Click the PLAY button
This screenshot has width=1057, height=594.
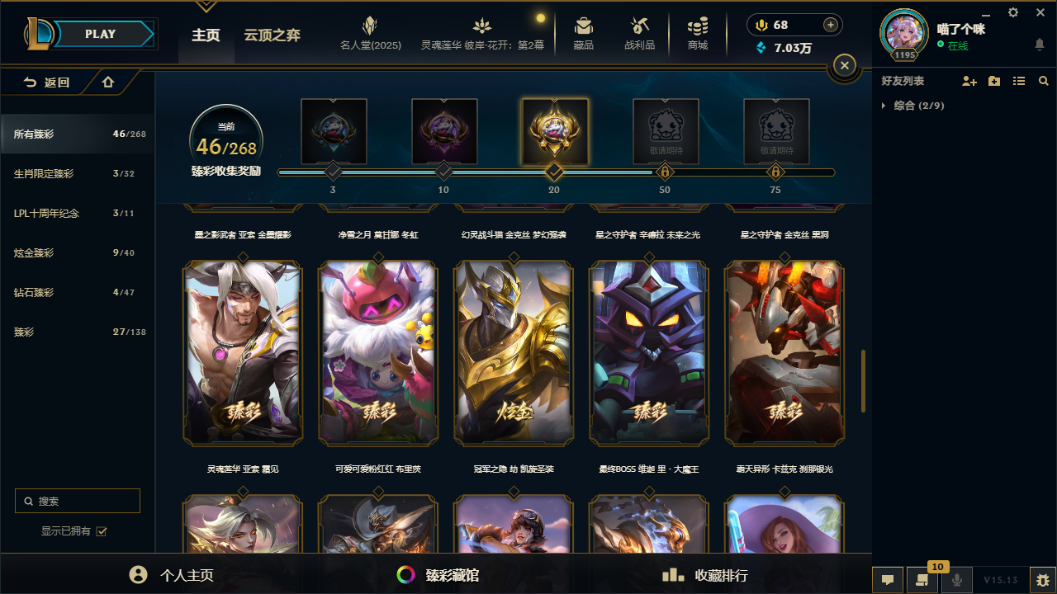point(101,34)
